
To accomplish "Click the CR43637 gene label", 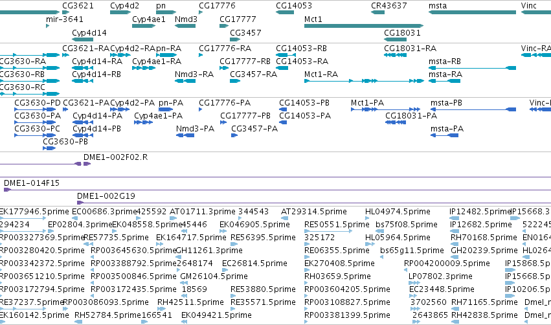I will [x=388, y=6].
